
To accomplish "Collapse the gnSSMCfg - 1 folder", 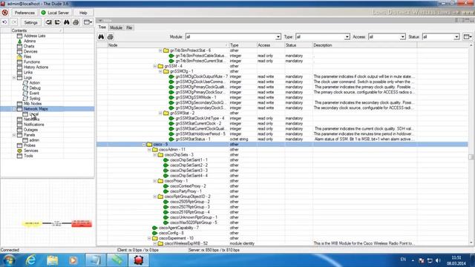I will tap(160, 71).
